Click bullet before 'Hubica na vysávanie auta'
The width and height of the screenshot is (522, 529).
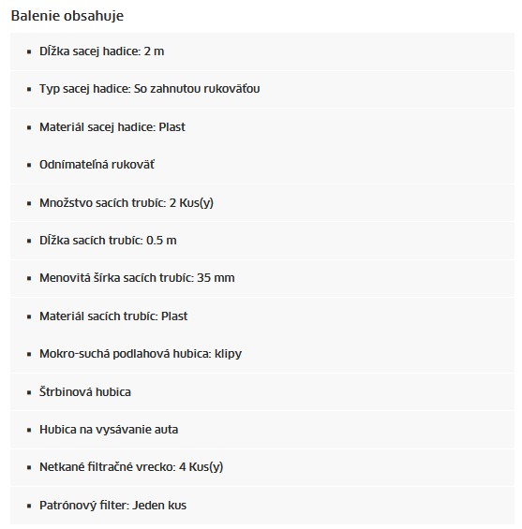click(x=29, y=430)
